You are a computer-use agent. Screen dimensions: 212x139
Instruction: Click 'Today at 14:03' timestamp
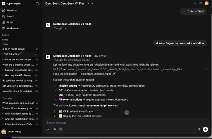click(x=99, y=56)
